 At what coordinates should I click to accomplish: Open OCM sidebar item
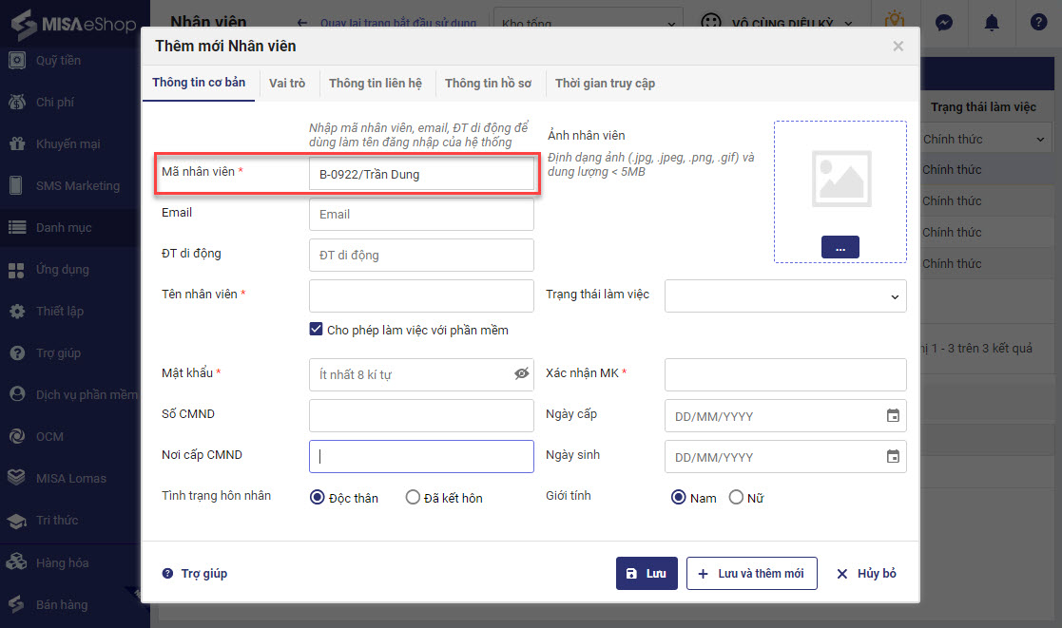(49, 436)
